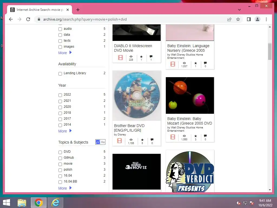This screenshot has height=208, width=277.
Task: Open Brother Bear DVD title link
Action: click(x=129, y=128)
